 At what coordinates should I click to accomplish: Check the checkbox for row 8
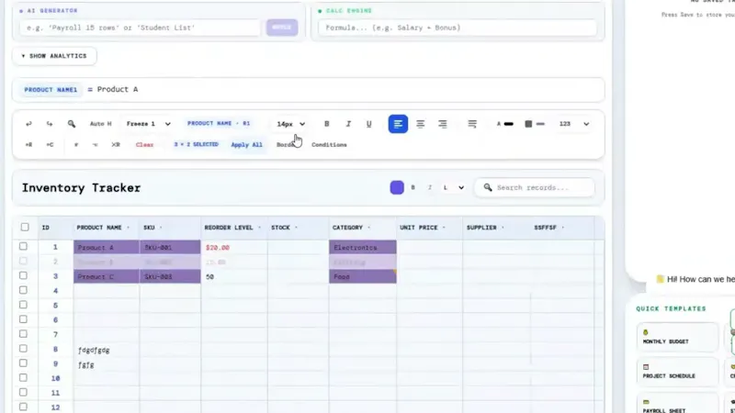tap(24, 349)
